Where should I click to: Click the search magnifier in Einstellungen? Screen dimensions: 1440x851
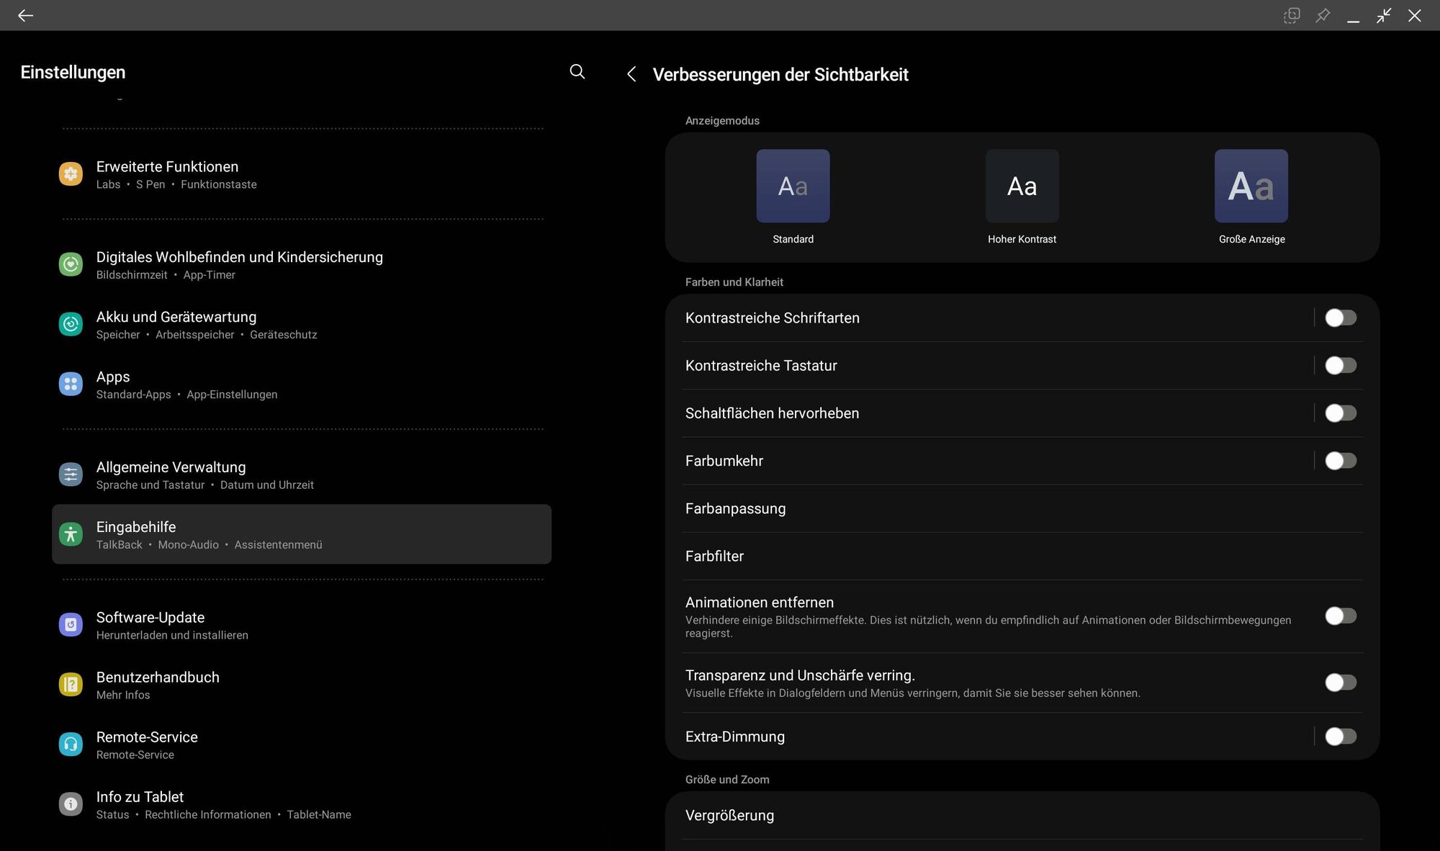pyautogui.click(x=577, y=71)
